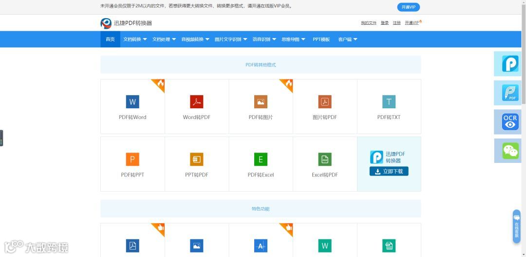This screenshot has height=257, width=526.
Task: Click the 迅捷PDF转换器 icon in download card
Action: click(x=376, y=157)
